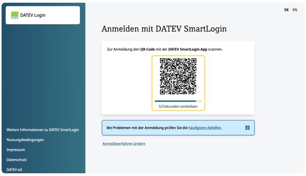This screenshot has height=176, width=306.
Task: Click the 'Anmelden mit DATEV SmartLogin' heading
Action: coord(164,29)
